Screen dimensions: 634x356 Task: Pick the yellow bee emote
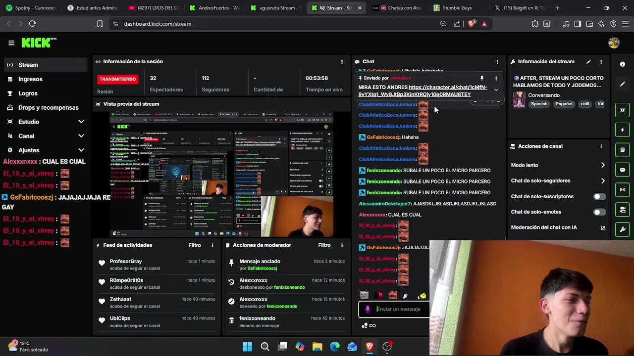tap(422, 296)
